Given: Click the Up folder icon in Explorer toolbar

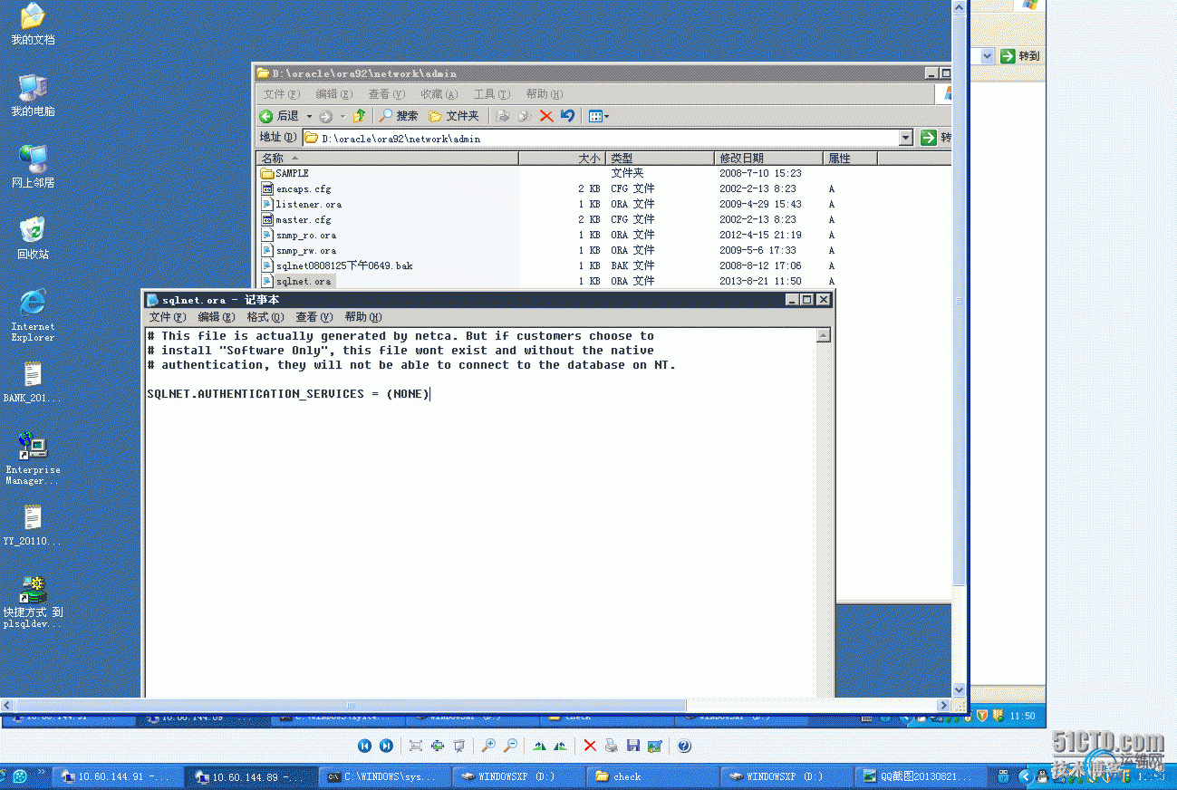Looking at the screenshot, I should tap(360, 116).
